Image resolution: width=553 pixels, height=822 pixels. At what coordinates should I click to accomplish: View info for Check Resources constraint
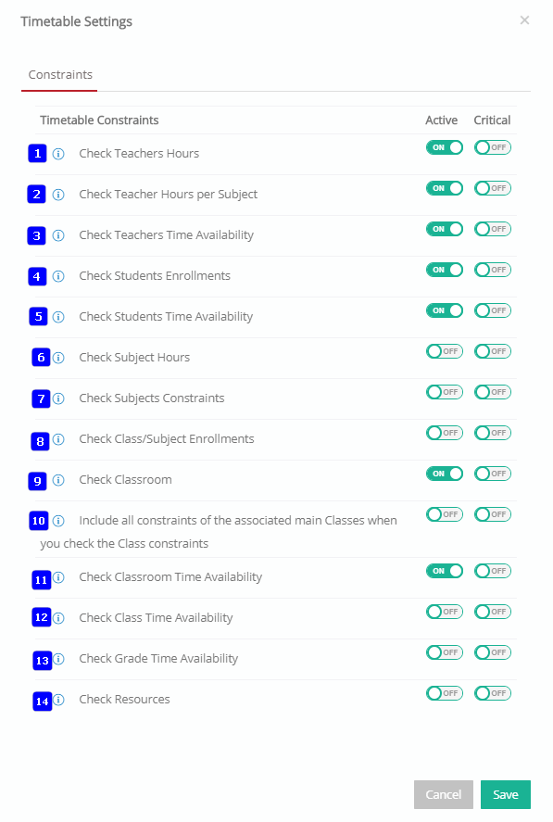[58, 700]
